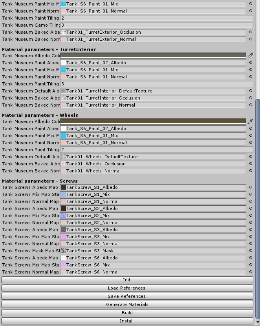The height and width of the screenshot is (326, 260).
Task: Select Tank01_TurretExterior_Normal texture field
Action: (x=153, y=39)
